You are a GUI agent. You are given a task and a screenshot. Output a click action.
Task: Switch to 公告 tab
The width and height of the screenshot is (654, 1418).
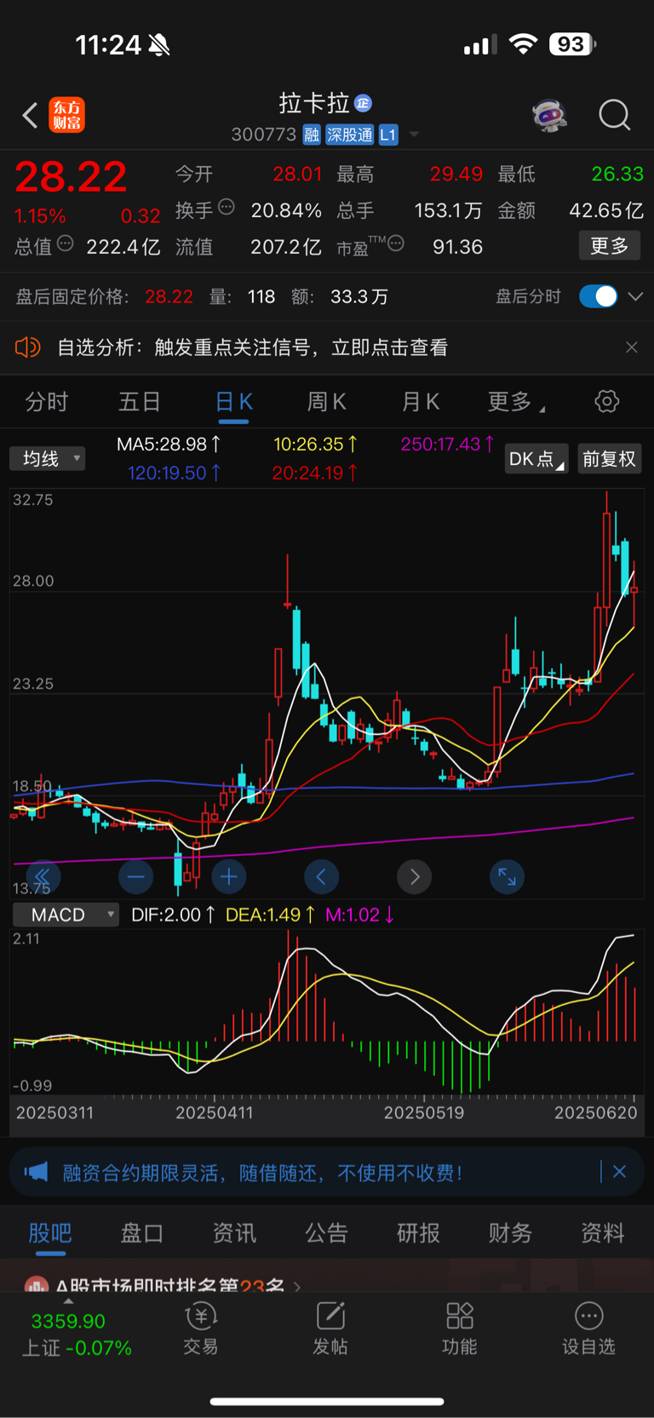(326, 1233)
